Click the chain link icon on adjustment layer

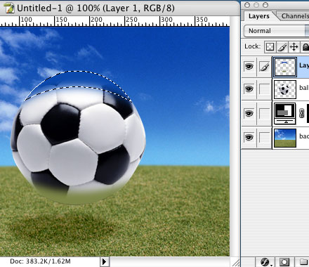pyautogui.click(x=301, y=113)
